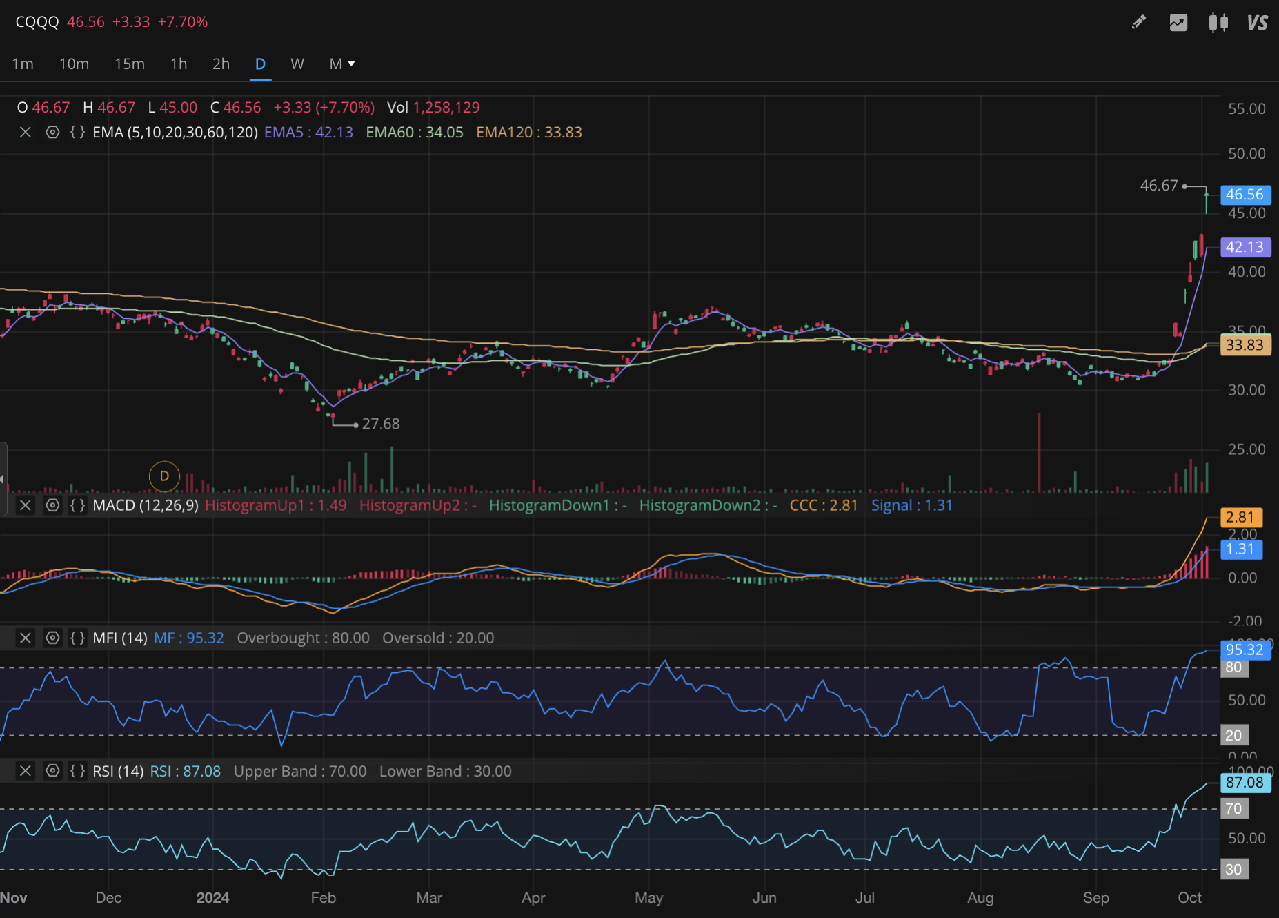Viewport: 1279px width, 918px height.
Task: Click Lower Band : 30.00 label
Action: (x=446, y=771)
